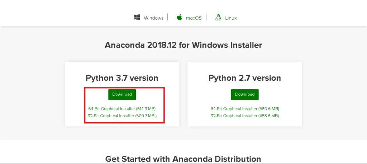Image resolution: width=367 pixels, height=164 pixels.
Task: Switch to the Windows tab label
Action: coord(153,18)
